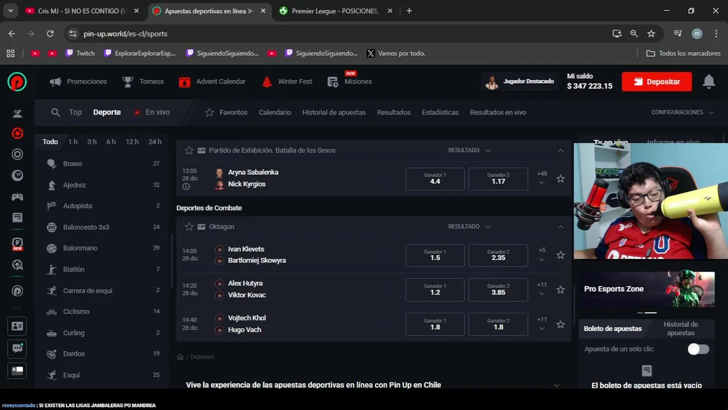Expand the Vive la experiencia text section

(557, 385)
